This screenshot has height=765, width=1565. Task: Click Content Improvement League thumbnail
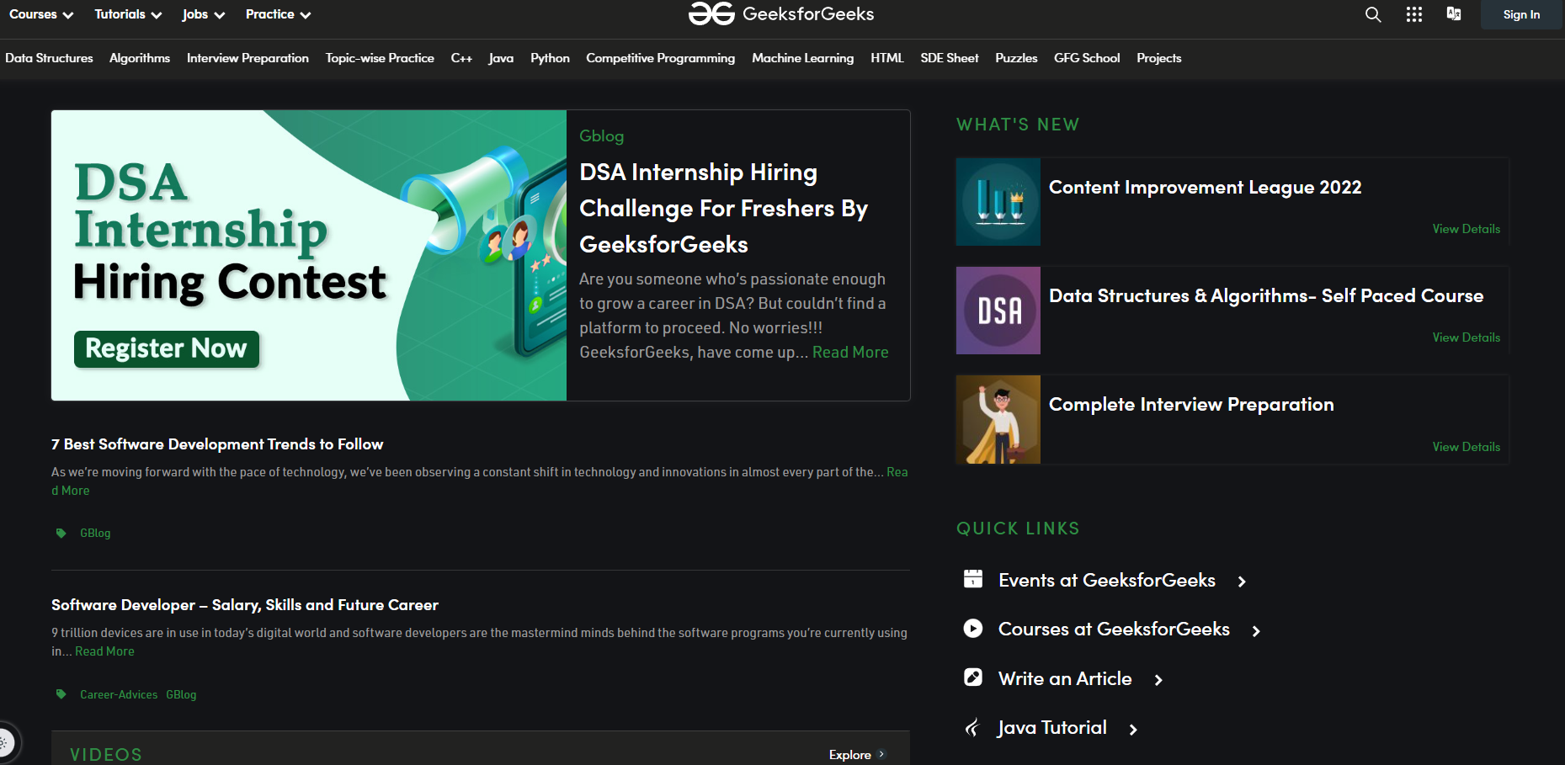998,202
